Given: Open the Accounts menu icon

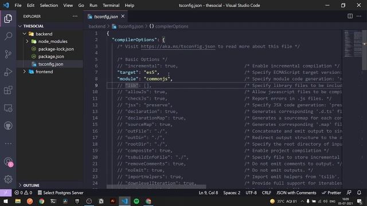Looking at the screenshot, I should click(x=8, y=161).
